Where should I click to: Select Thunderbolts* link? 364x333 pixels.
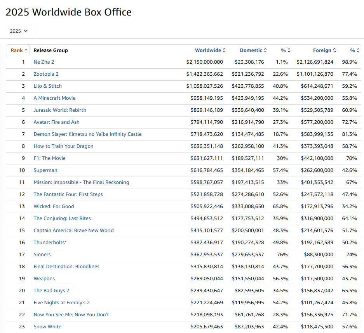coord(50,243)
